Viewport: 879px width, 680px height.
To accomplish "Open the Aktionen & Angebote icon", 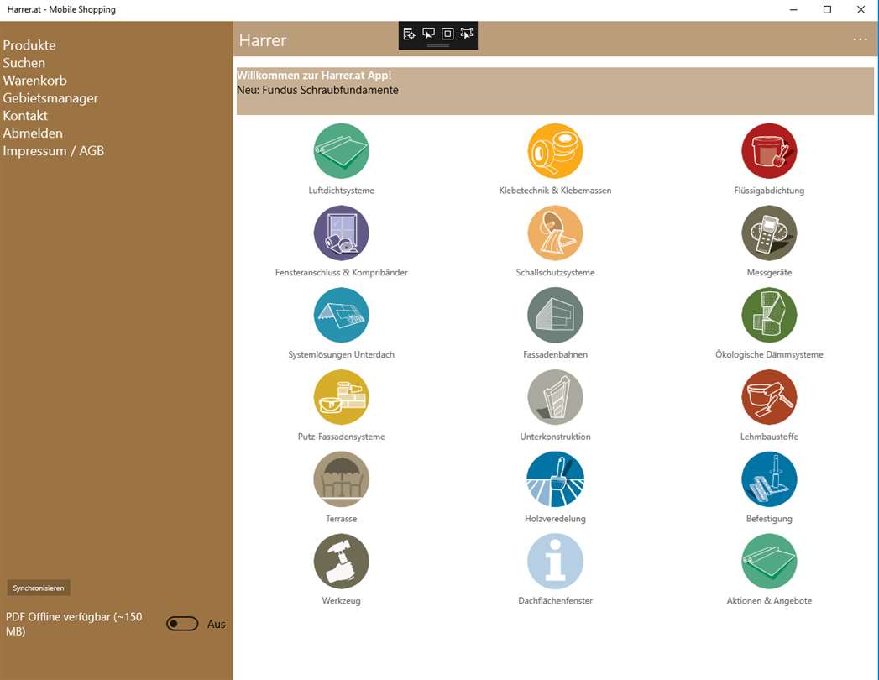I will click(x=769, y=561).
